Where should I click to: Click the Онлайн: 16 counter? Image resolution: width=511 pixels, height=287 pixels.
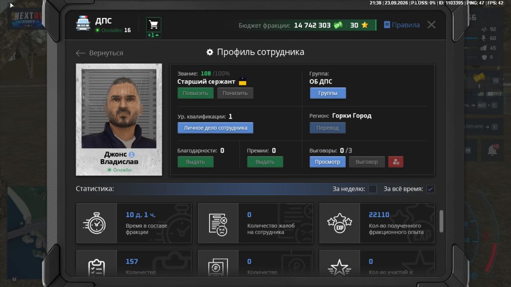coord(113,30)
